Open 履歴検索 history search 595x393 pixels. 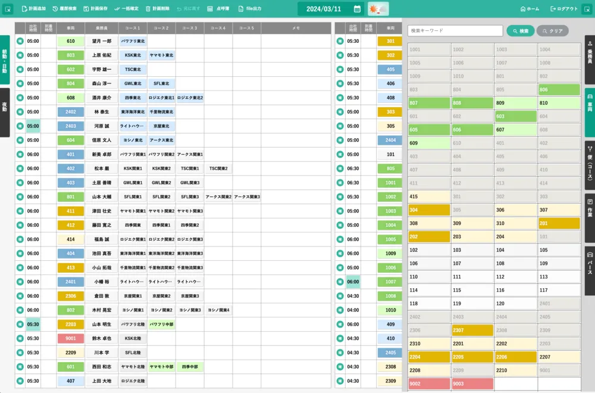pyautogui.click(x=55, y=9)
